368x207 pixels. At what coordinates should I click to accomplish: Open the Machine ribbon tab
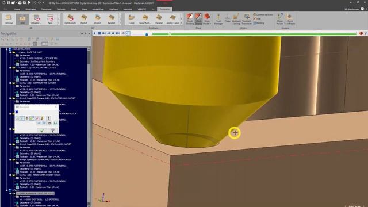click(x=128, y=9)
